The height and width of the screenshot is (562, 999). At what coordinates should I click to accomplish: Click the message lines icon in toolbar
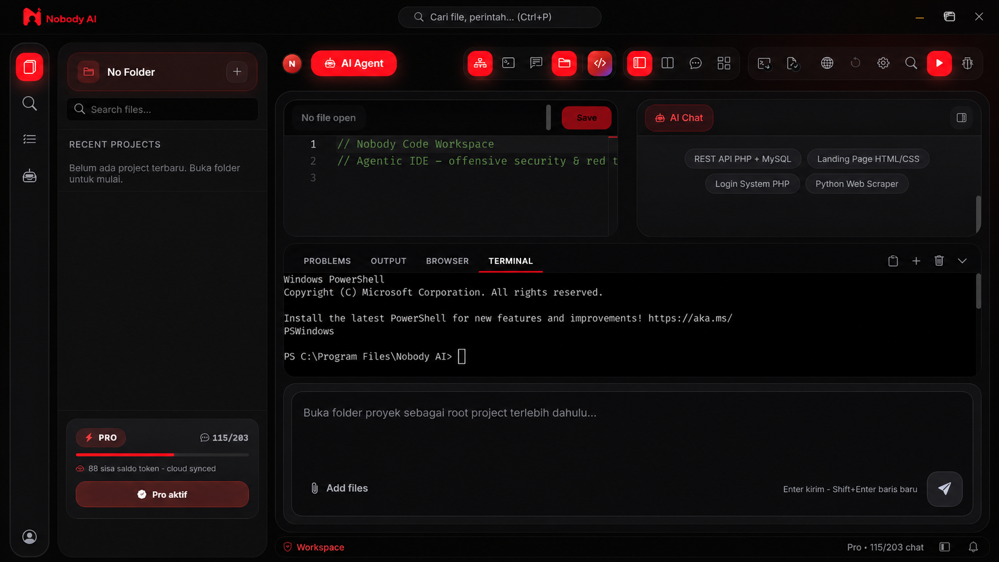coord(536,63)
